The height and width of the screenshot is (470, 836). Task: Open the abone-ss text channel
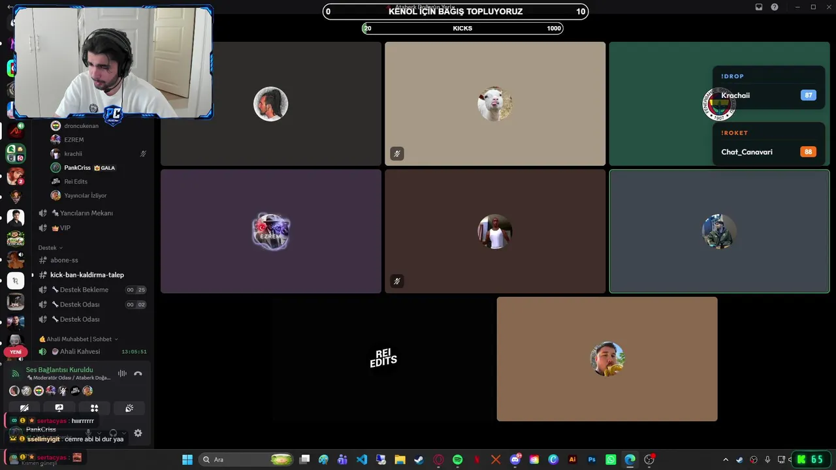tap(92, 260)
